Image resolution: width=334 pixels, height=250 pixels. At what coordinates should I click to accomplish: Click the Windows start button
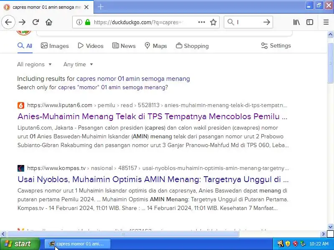coord(20,244)
